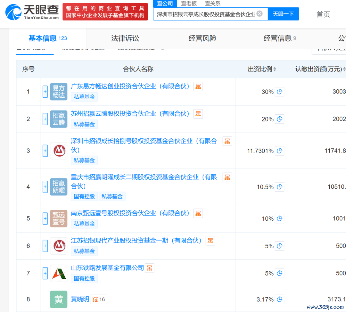Click 私募基金 tag under 南京甄远壹号
This screenshot has height=312, width=346.
click(x=84, y=224)
